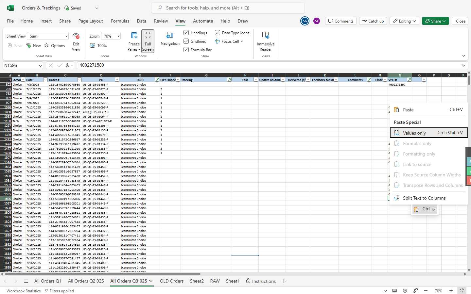Click Filters applied status
This screenshot has width=471, height=294.
(59, 291)
